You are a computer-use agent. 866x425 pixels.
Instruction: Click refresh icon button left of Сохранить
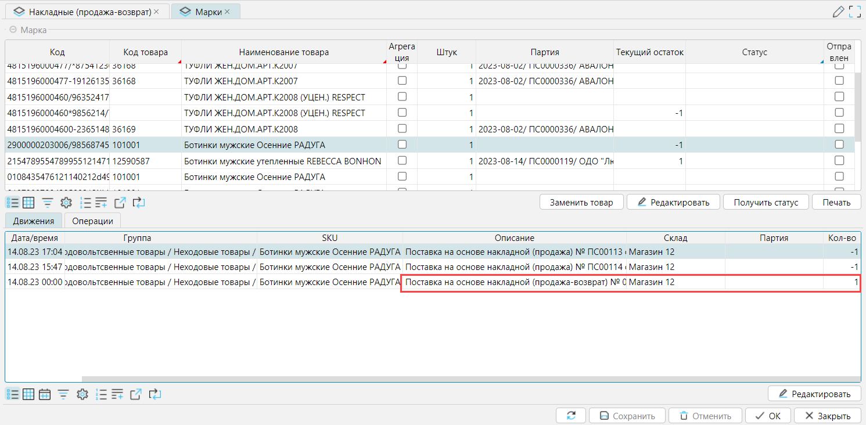(x=571, y=416)
